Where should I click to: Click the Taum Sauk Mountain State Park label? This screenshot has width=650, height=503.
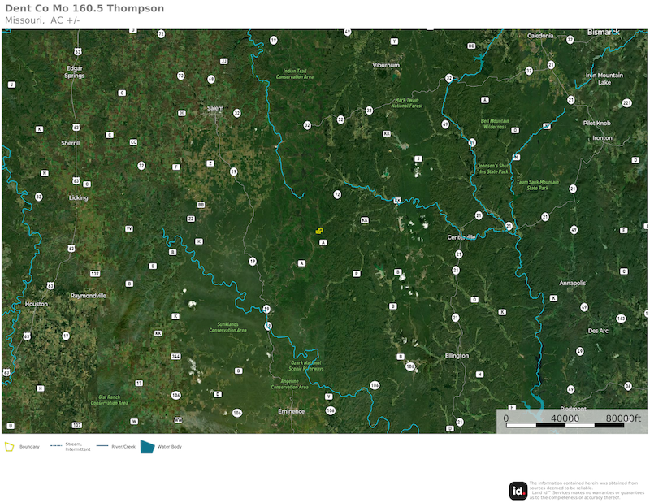click(538, 185)
